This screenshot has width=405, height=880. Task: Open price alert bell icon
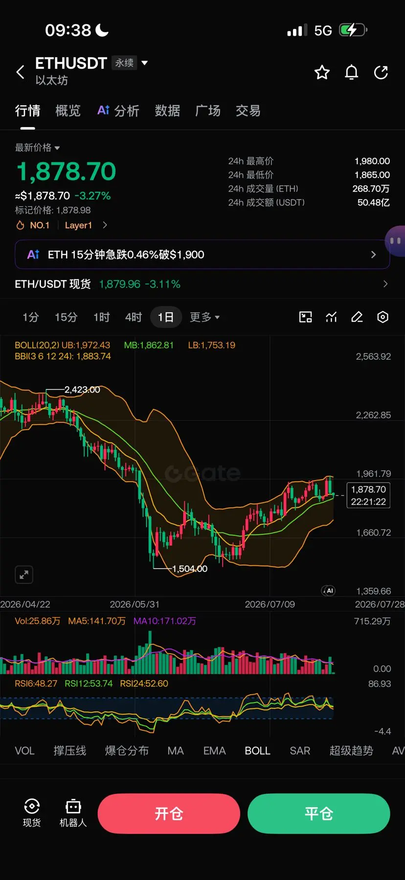tap(351, 72)
